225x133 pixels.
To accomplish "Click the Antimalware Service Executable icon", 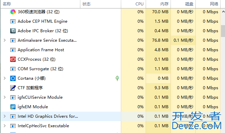I will 13,40.
